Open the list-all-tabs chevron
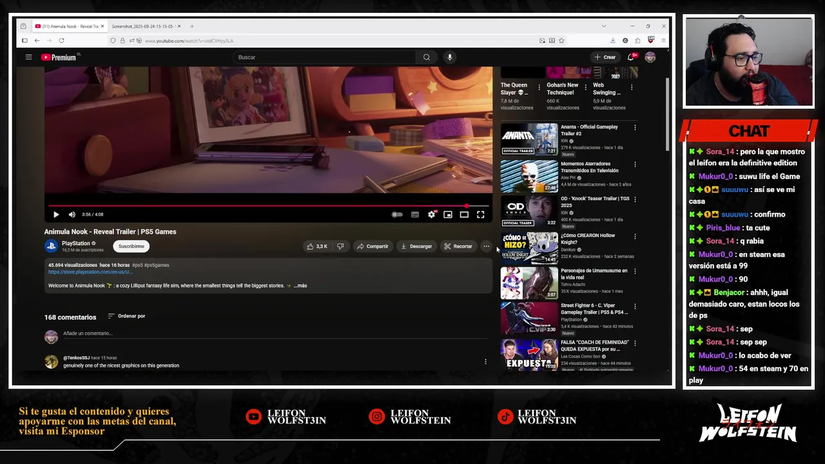825x464 pixels. pos(604,26)
